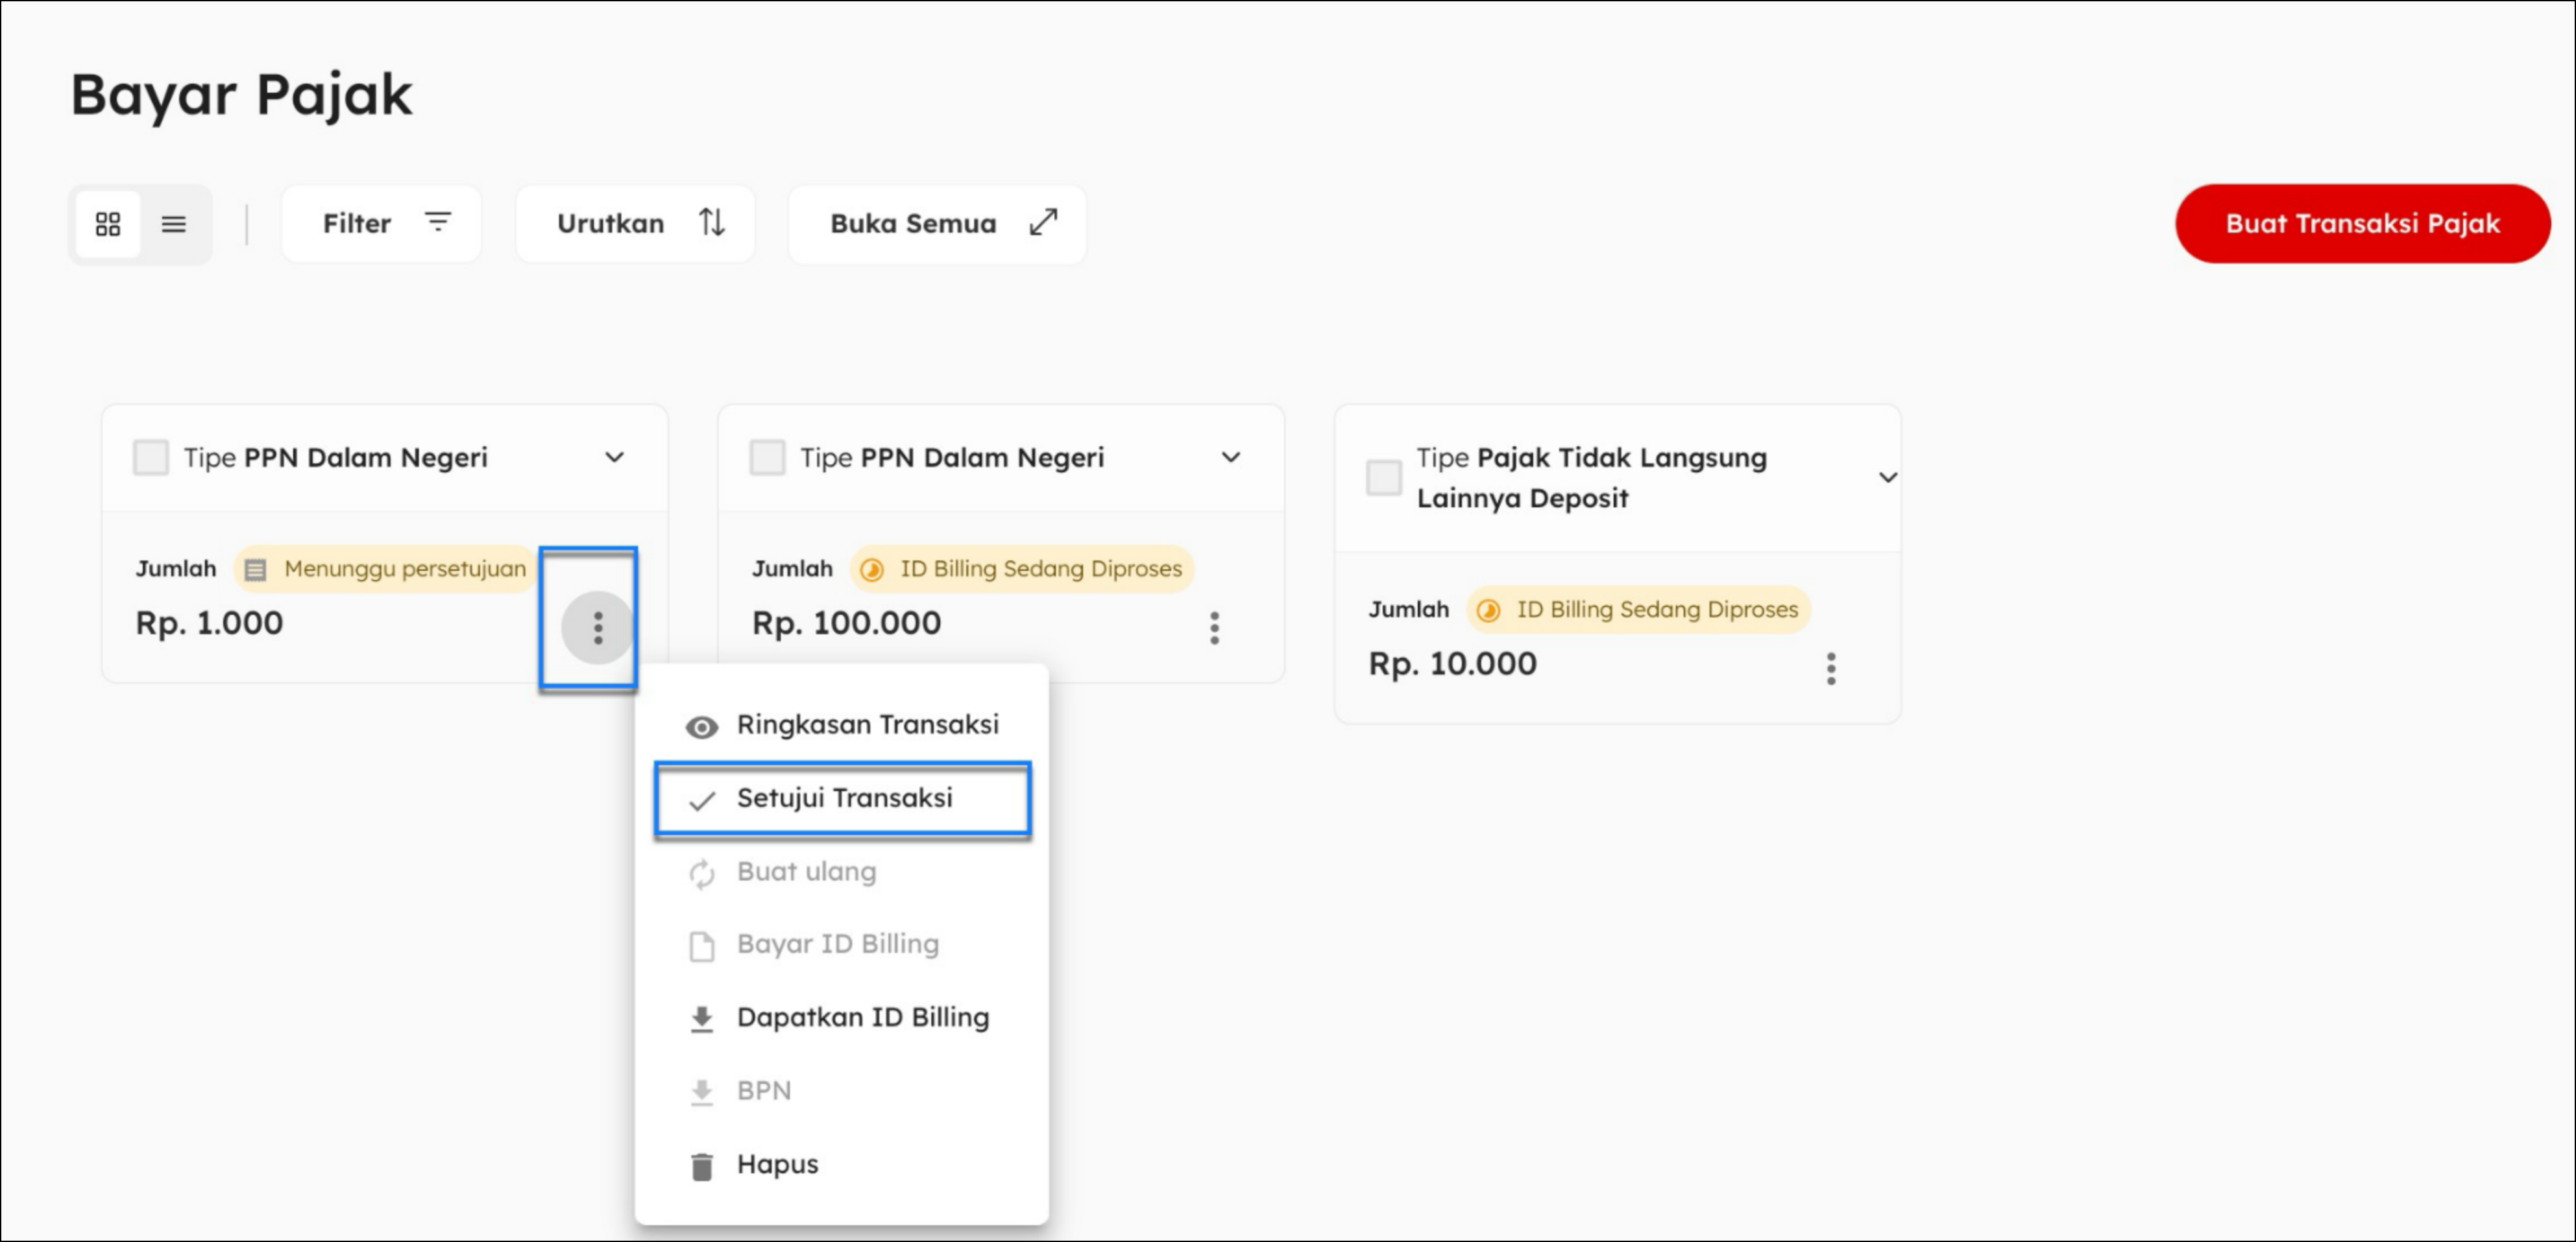
Task: Select Pajak Tidak Langsung Lainnya Deposit checkbox
Action: click(x=1384, y=477)
